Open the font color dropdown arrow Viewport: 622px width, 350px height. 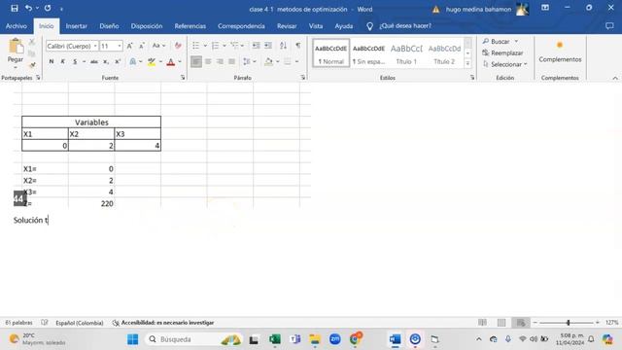click(x=180, y=62)
